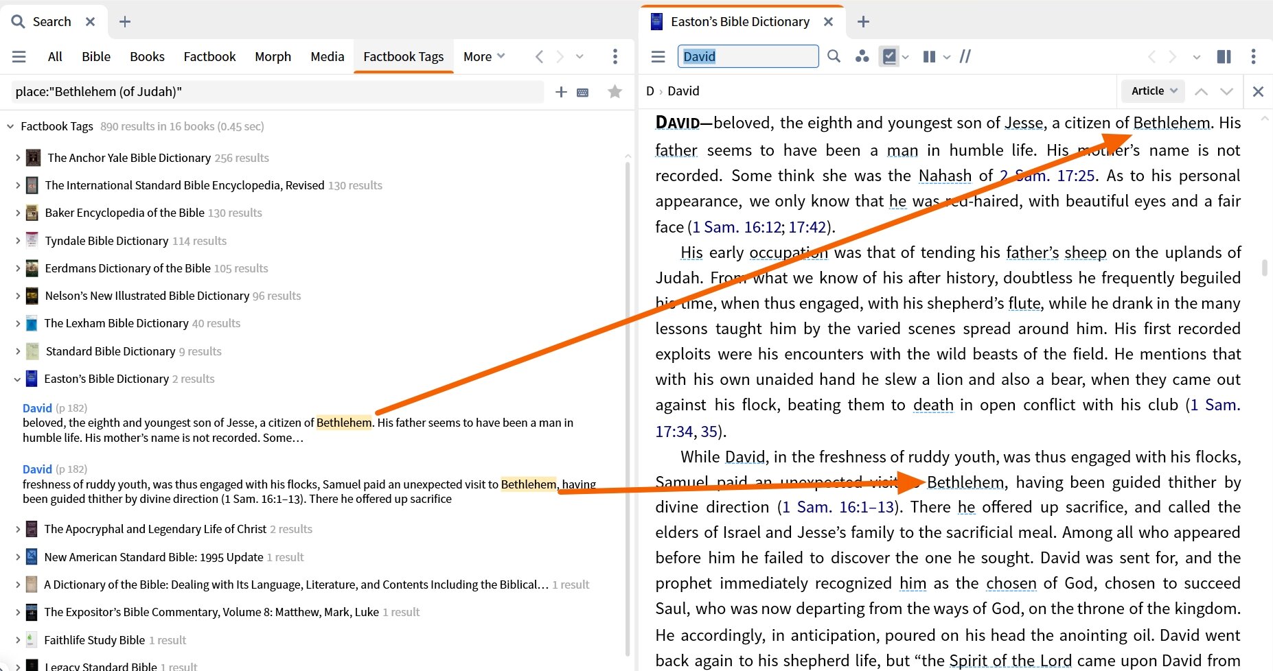Screen dimensions: 1273x671
Task: Go to next article with down arrow
Action: 1226,91
